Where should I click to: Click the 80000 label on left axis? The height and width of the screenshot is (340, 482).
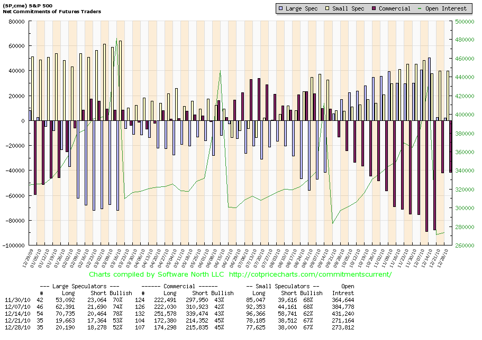16,22
